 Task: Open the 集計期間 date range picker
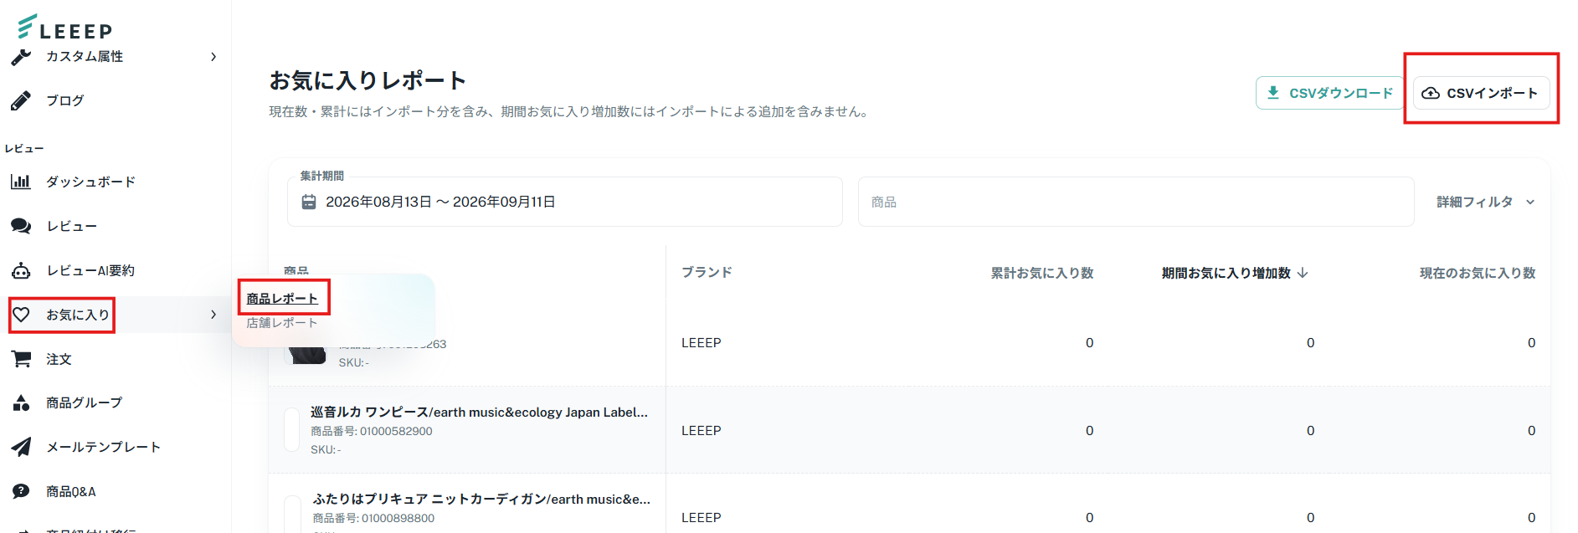click(x=565, y=202)
